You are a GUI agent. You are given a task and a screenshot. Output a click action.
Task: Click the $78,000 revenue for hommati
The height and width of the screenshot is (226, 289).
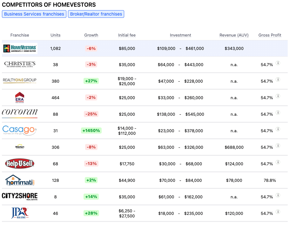point(234,180)
